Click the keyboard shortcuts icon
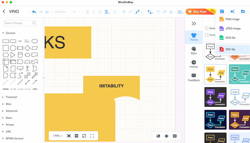The image size is (250, 143). (x=175, y=136)
